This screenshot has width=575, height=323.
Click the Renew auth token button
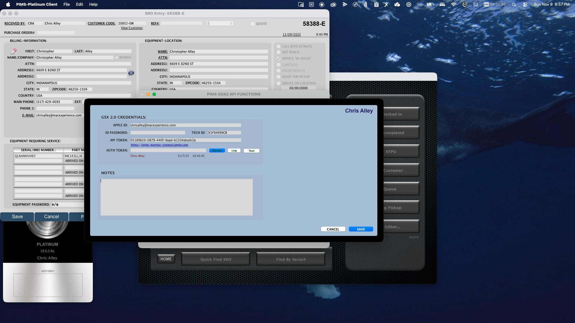[217, 151]
